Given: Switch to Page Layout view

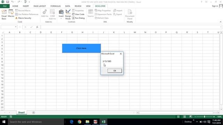Looking at the screenshot, I should [184, 117].
